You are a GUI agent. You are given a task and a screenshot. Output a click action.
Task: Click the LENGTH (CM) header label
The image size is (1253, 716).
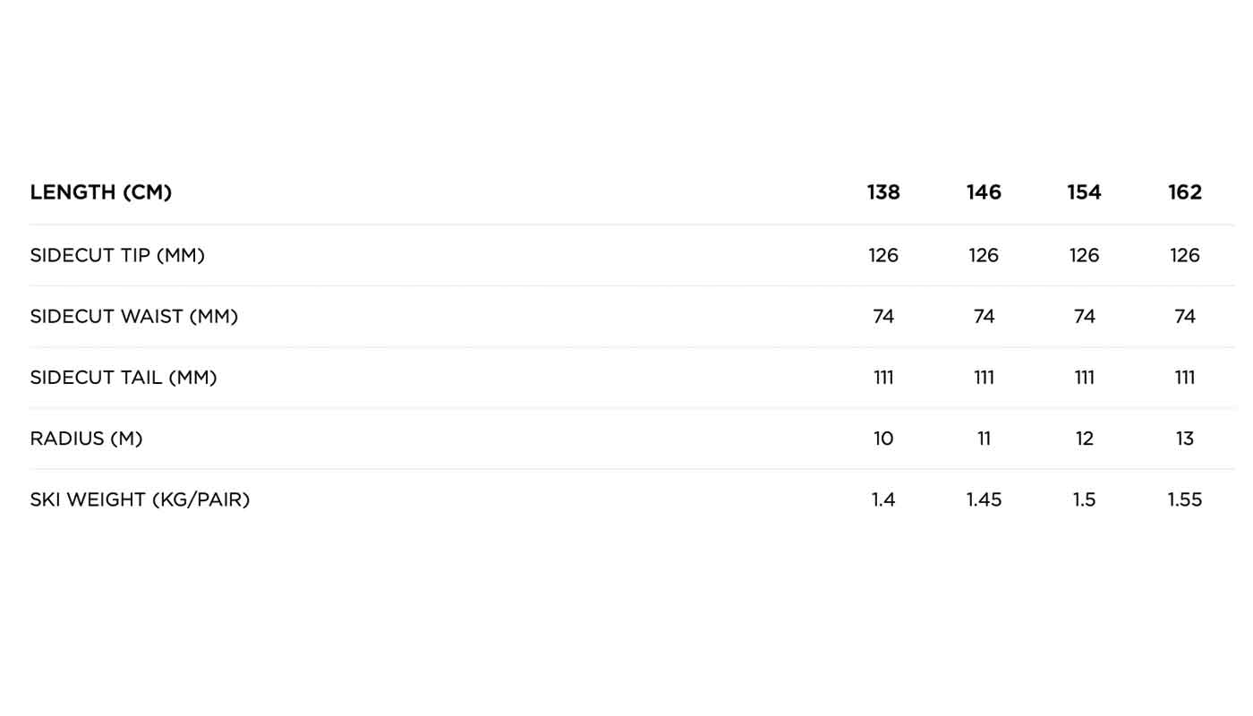click(101, 192)
